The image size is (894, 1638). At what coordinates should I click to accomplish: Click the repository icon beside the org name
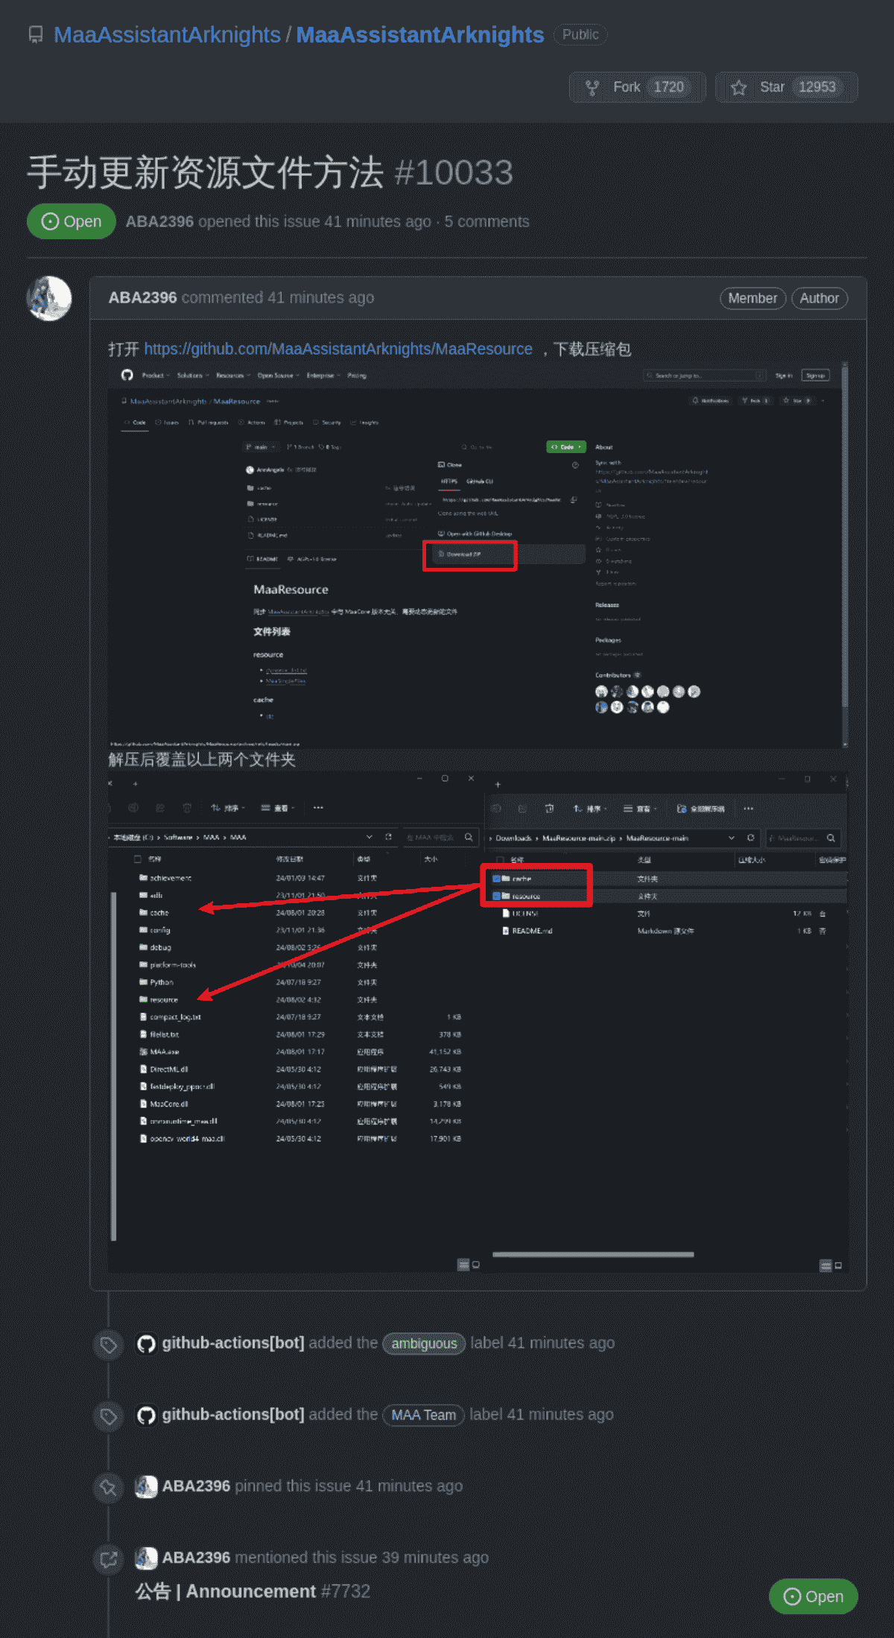35,35
